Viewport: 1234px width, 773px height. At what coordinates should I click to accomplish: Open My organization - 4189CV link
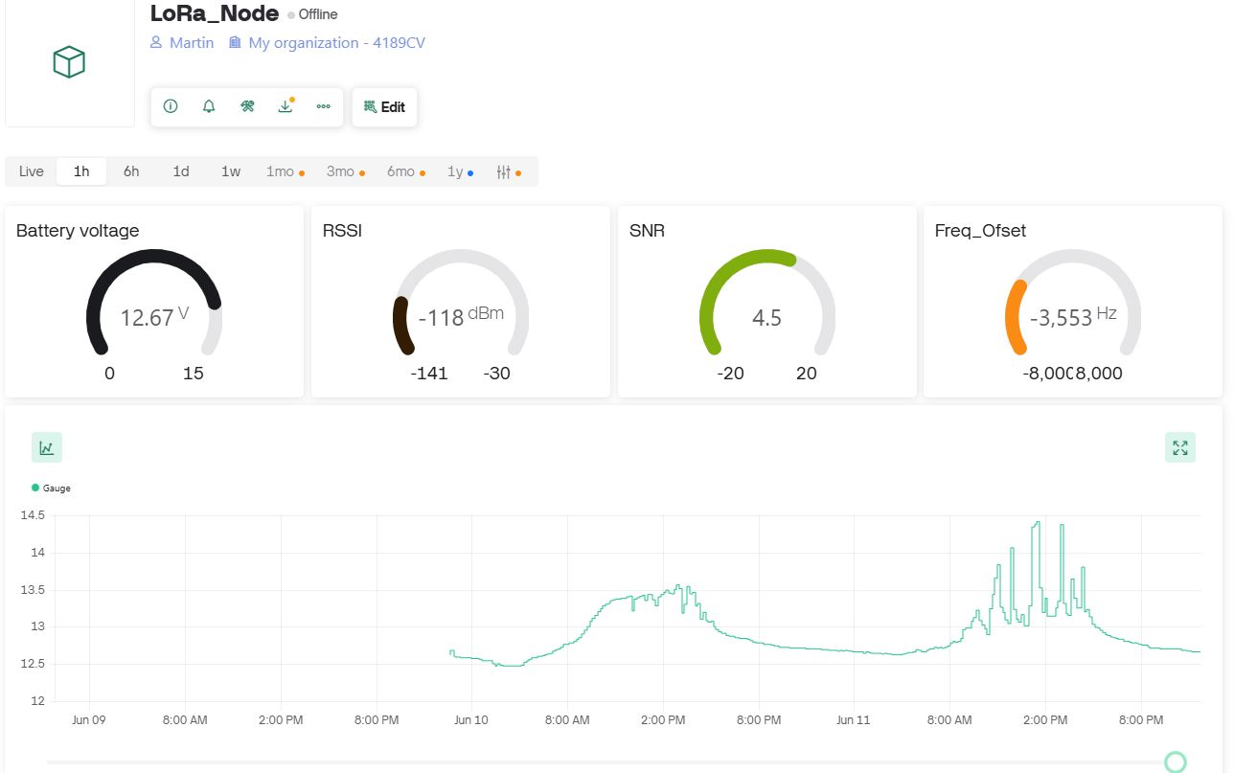click(x=336, y=43)
